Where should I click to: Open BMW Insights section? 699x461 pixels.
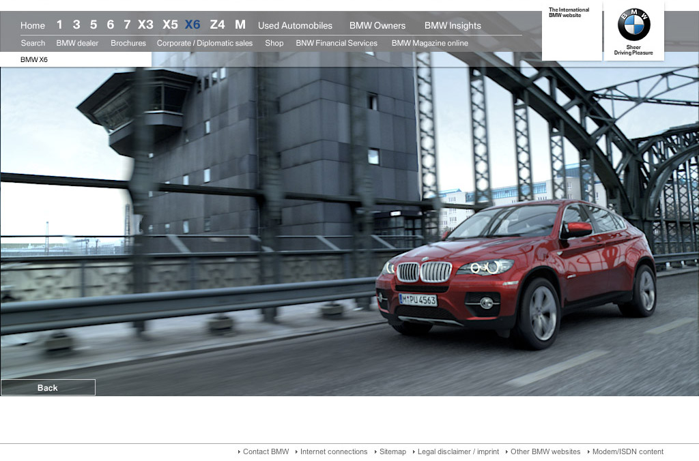tap(453, 25)
